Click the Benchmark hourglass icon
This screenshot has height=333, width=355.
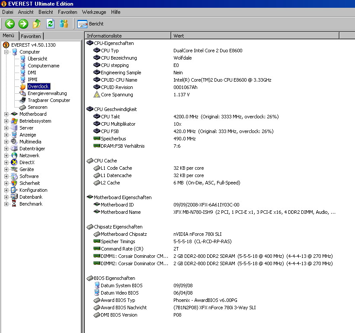pos(14,204)
